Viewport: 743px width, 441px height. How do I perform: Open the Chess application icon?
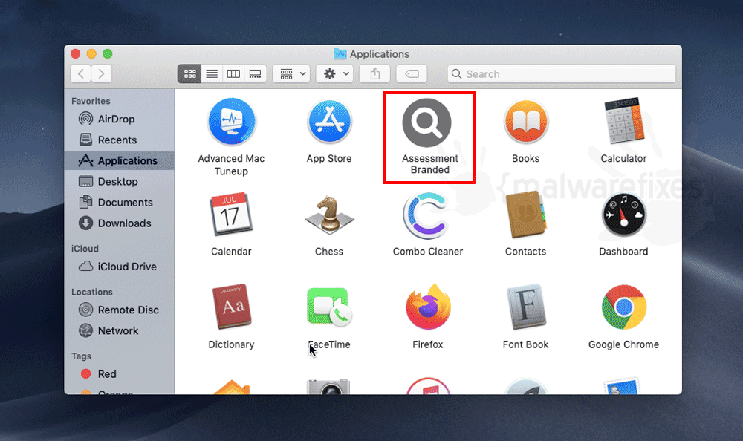click(x=329, y=215)
